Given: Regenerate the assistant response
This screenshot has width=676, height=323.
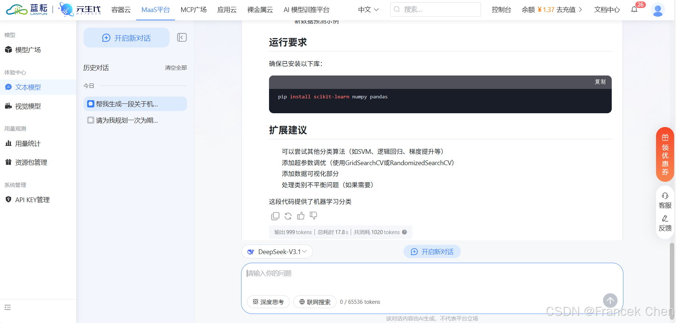Looking at the screenshot, I should (288, 216).
